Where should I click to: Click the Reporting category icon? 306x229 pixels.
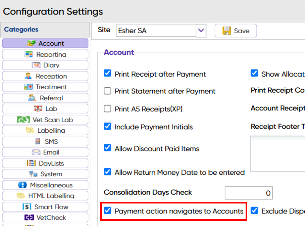pyautogui.click(x=29, y=54)
